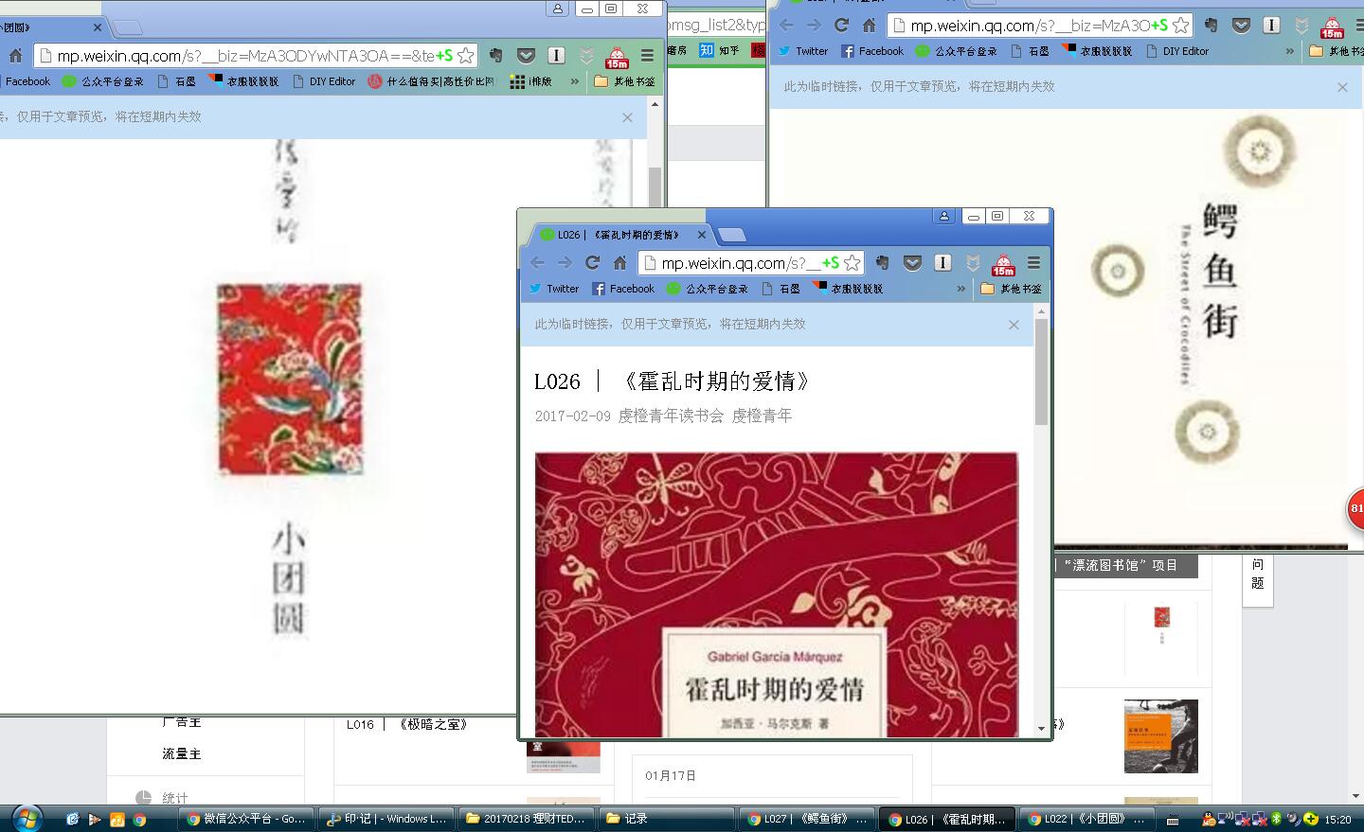Open the 什么值得买 bookmark in the 小团圆 window
This screenshot has height=832, width=1364.
tap(432, 81)
